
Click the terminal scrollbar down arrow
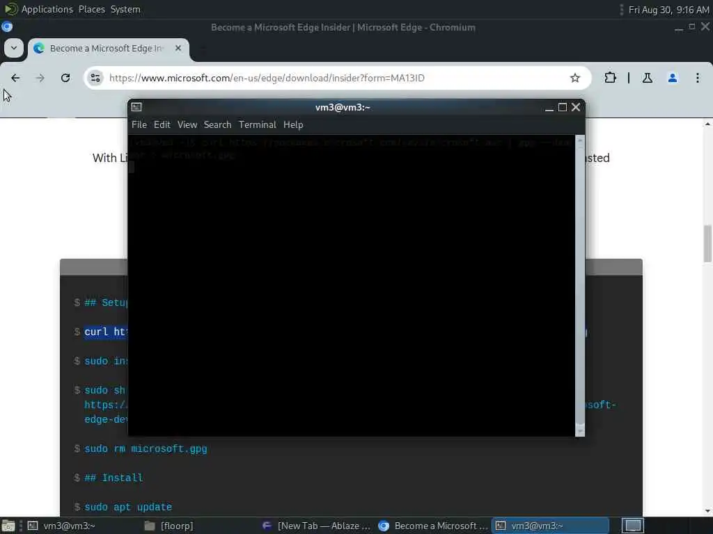[x=580, y=431]
